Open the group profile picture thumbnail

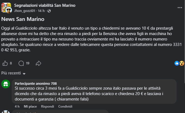tap(7, 8)
